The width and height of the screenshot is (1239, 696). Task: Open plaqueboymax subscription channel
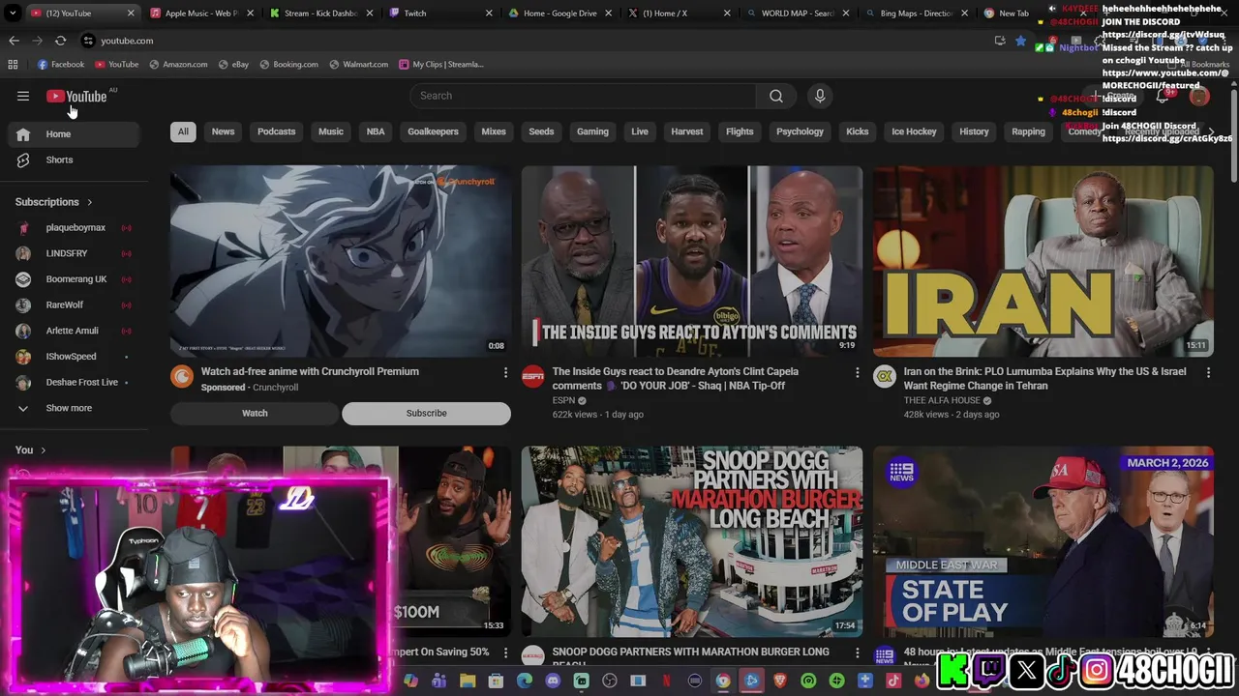74,227
